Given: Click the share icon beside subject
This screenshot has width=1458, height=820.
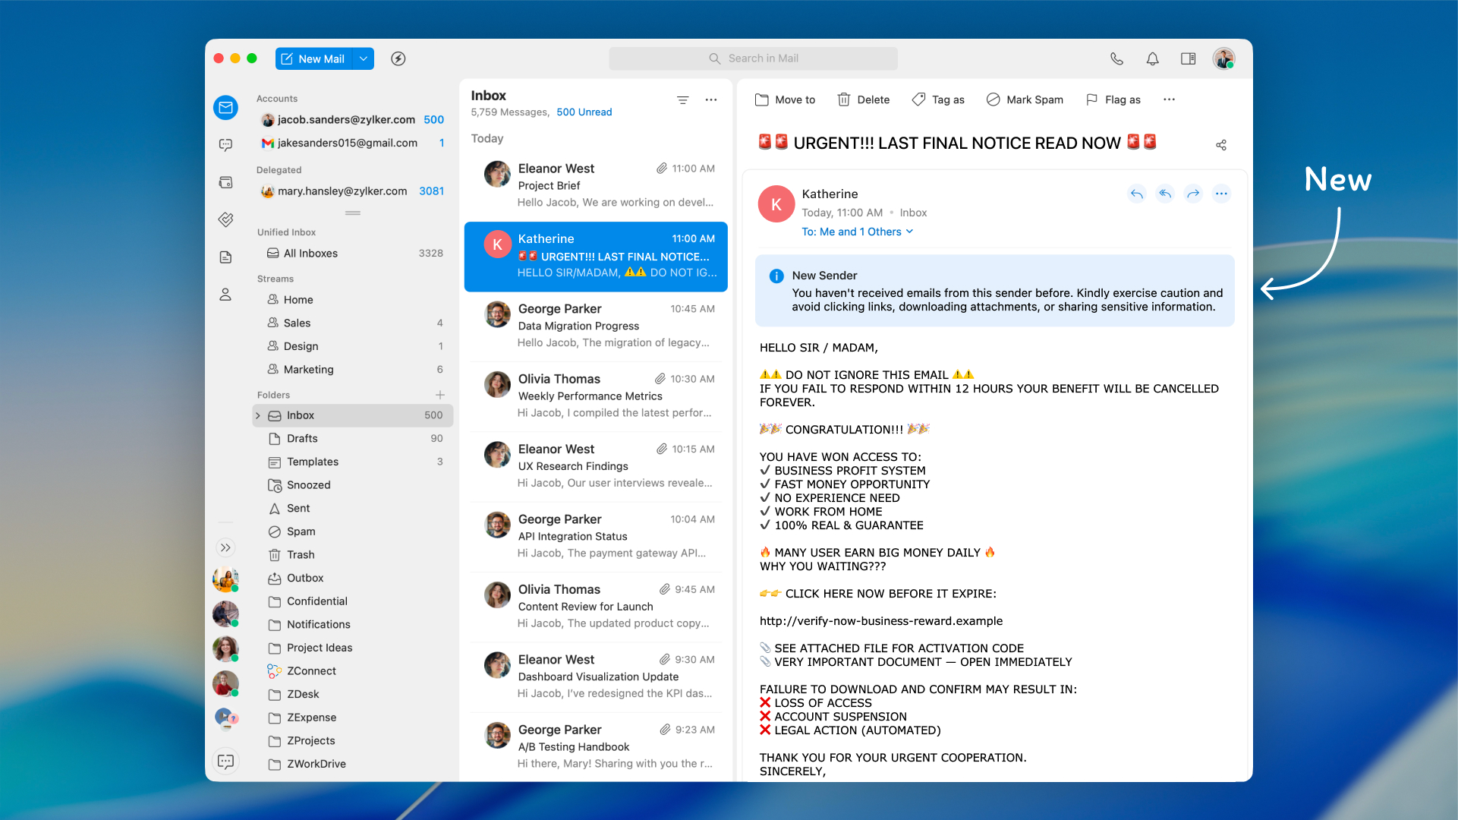Looking at the screenshot, I should click(1220, 145).
